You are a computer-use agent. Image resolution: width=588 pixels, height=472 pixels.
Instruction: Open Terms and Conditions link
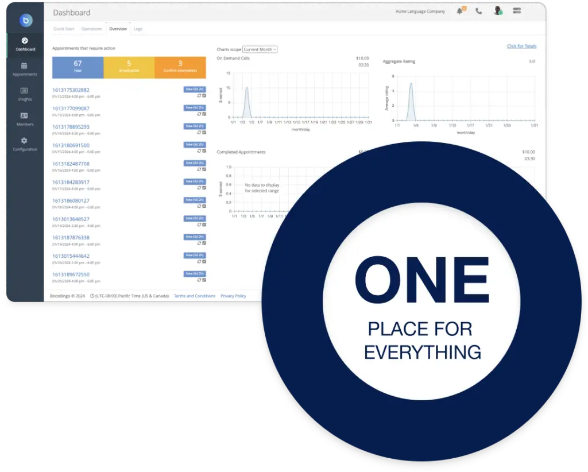pos(195,296)
